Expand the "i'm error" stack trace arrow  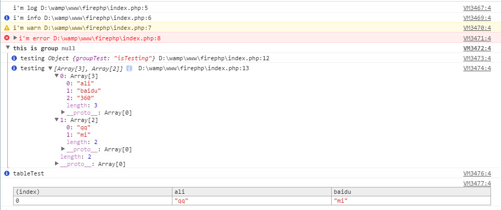pos(15,38)
